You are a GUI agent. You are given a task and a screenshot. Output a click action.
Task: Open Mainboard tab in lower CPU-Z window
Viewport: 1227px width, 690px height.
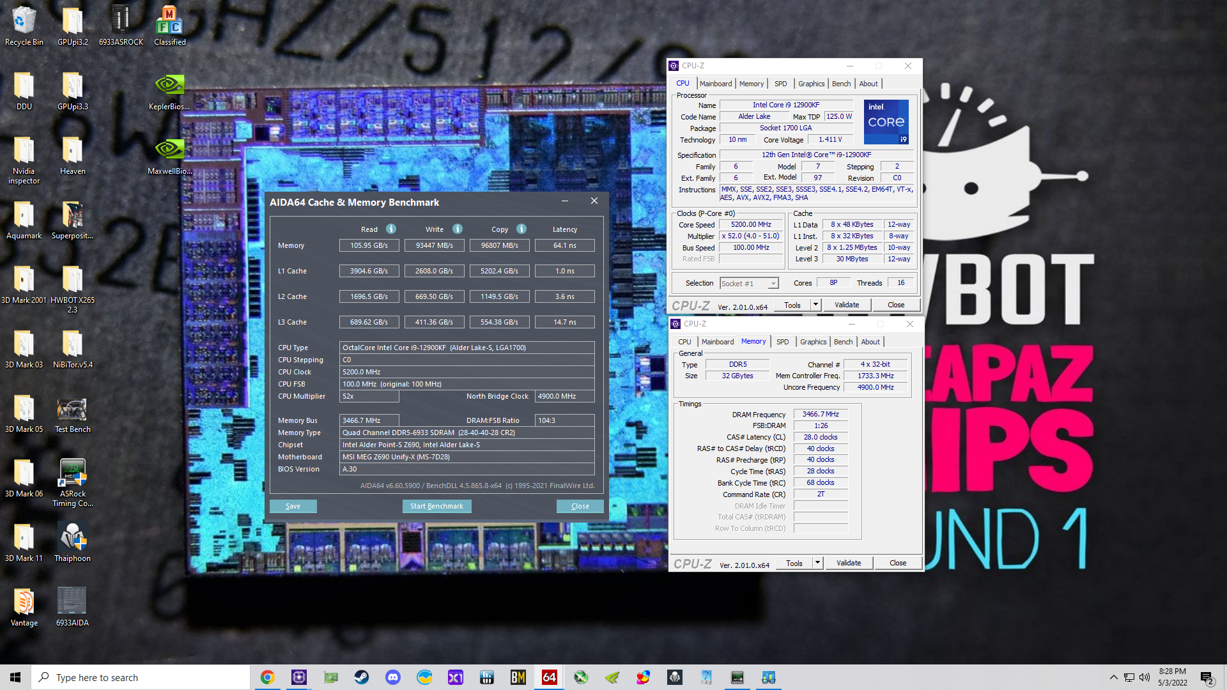717,342
